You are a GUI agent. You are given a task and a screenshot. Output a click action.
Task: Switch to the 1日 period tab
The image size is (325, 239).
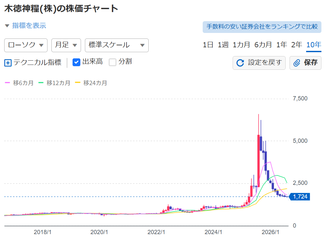pos(208,45)
